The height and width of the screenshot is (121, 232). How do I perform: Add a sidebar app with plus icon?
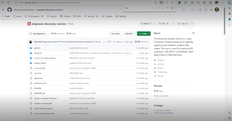click(x=229, y=25)
